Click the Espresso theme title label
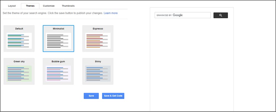This screenshot has height=112, width=276. click(x=98, y=28)
